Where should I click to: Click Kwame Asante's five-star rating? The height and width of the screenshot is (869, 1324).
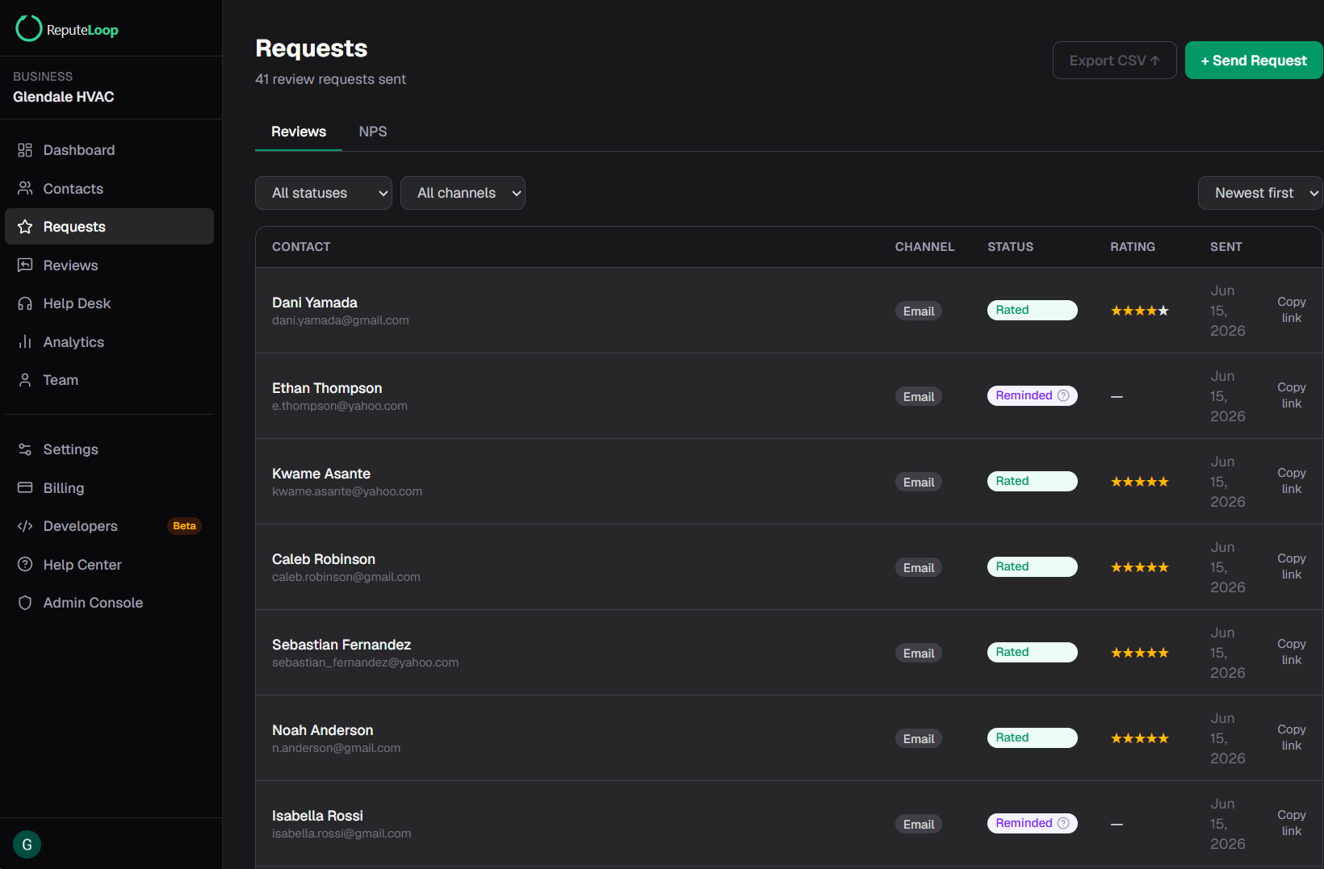[x=1139, y=482]
